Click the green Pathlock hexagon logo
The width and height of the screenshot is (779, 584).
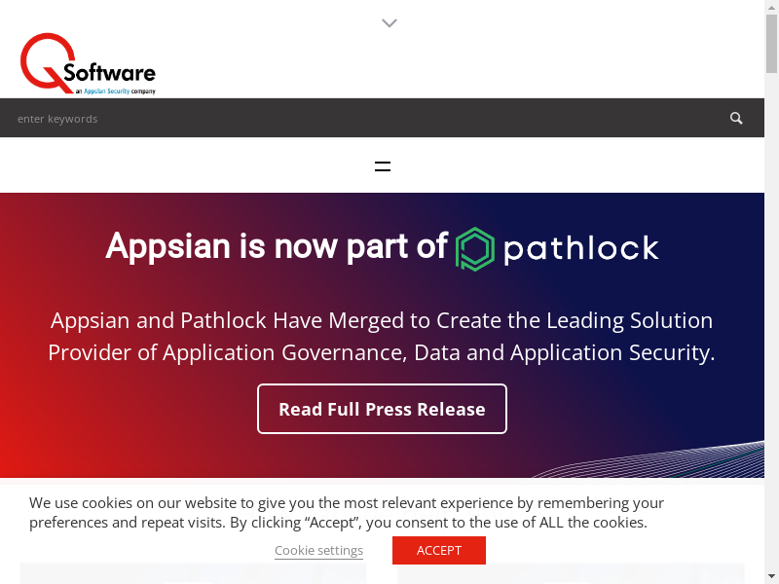pos(475,249)
